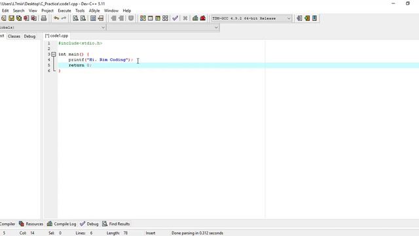Select the code1.cpp editor tab

click(56, 35)
